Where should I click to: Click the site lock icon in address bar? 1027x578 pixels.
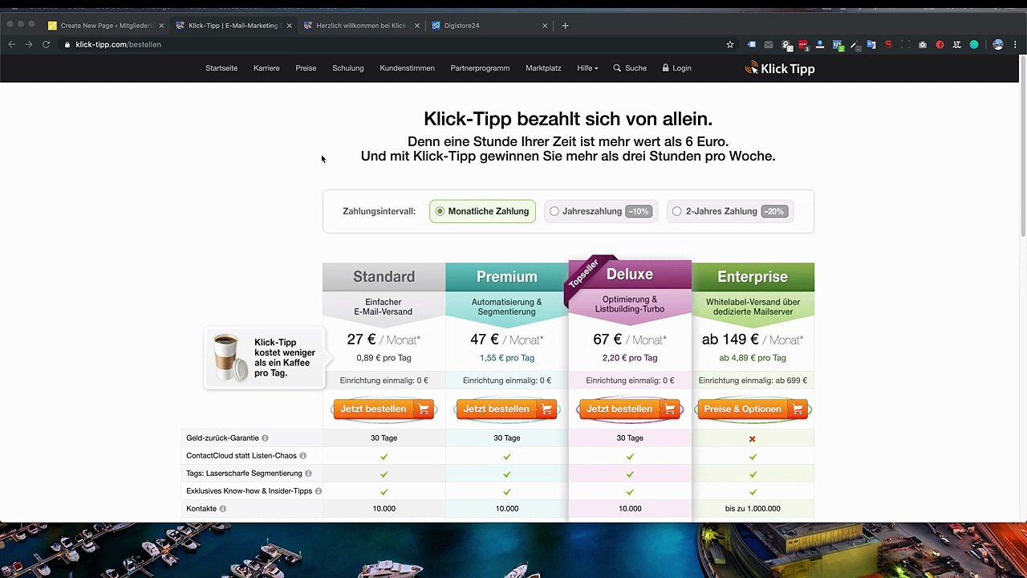point(67,45)
